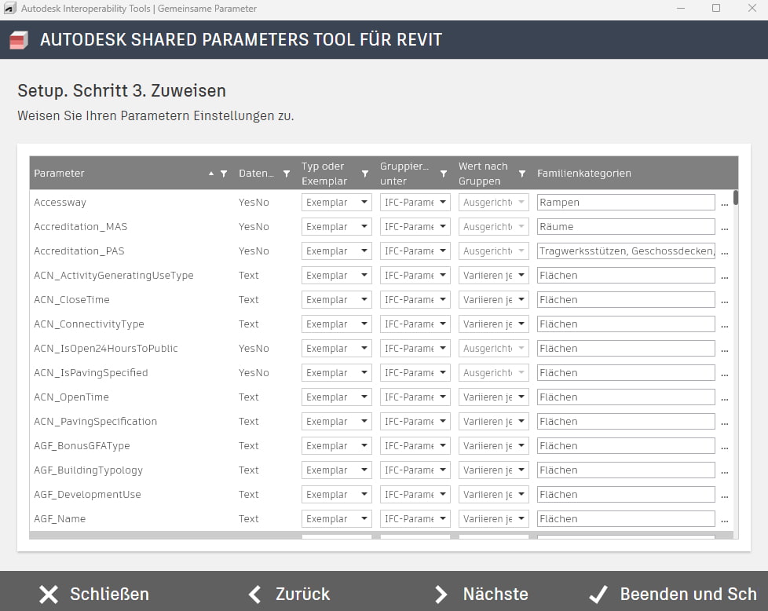The width and height of the screenshot is (768, 611).
Task: Click the ellipsis button for AGF_Name row
Action: tap(725, 521)
